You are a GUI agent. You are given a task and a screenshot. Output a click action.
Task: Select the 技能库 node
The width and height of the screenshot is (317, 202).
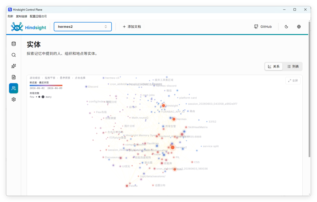(162, 163)
